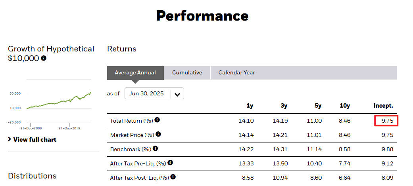The image size is (413, 186).
Task: Click info icon beside Market Price (%)
Action: point(158,134)
